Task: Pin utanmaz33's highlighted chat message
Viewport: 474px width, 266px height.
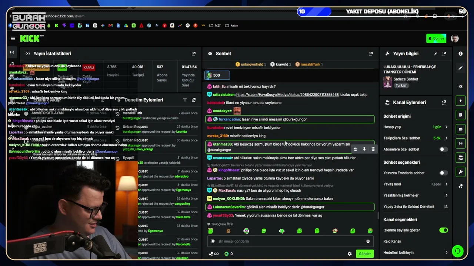Action: click(x=364, y=149)
